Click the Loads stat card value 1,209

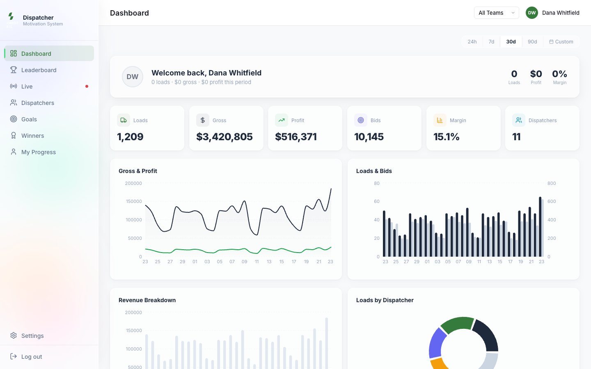[130, 137]
